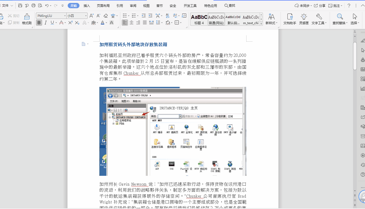
Task: Choose text highlight color
Action: pos(93,23)
